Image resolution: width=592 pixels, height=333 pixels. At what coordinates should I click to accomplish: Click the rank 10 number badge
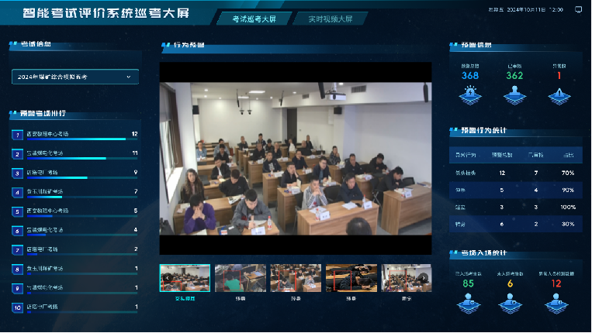(x=17, y=307)
